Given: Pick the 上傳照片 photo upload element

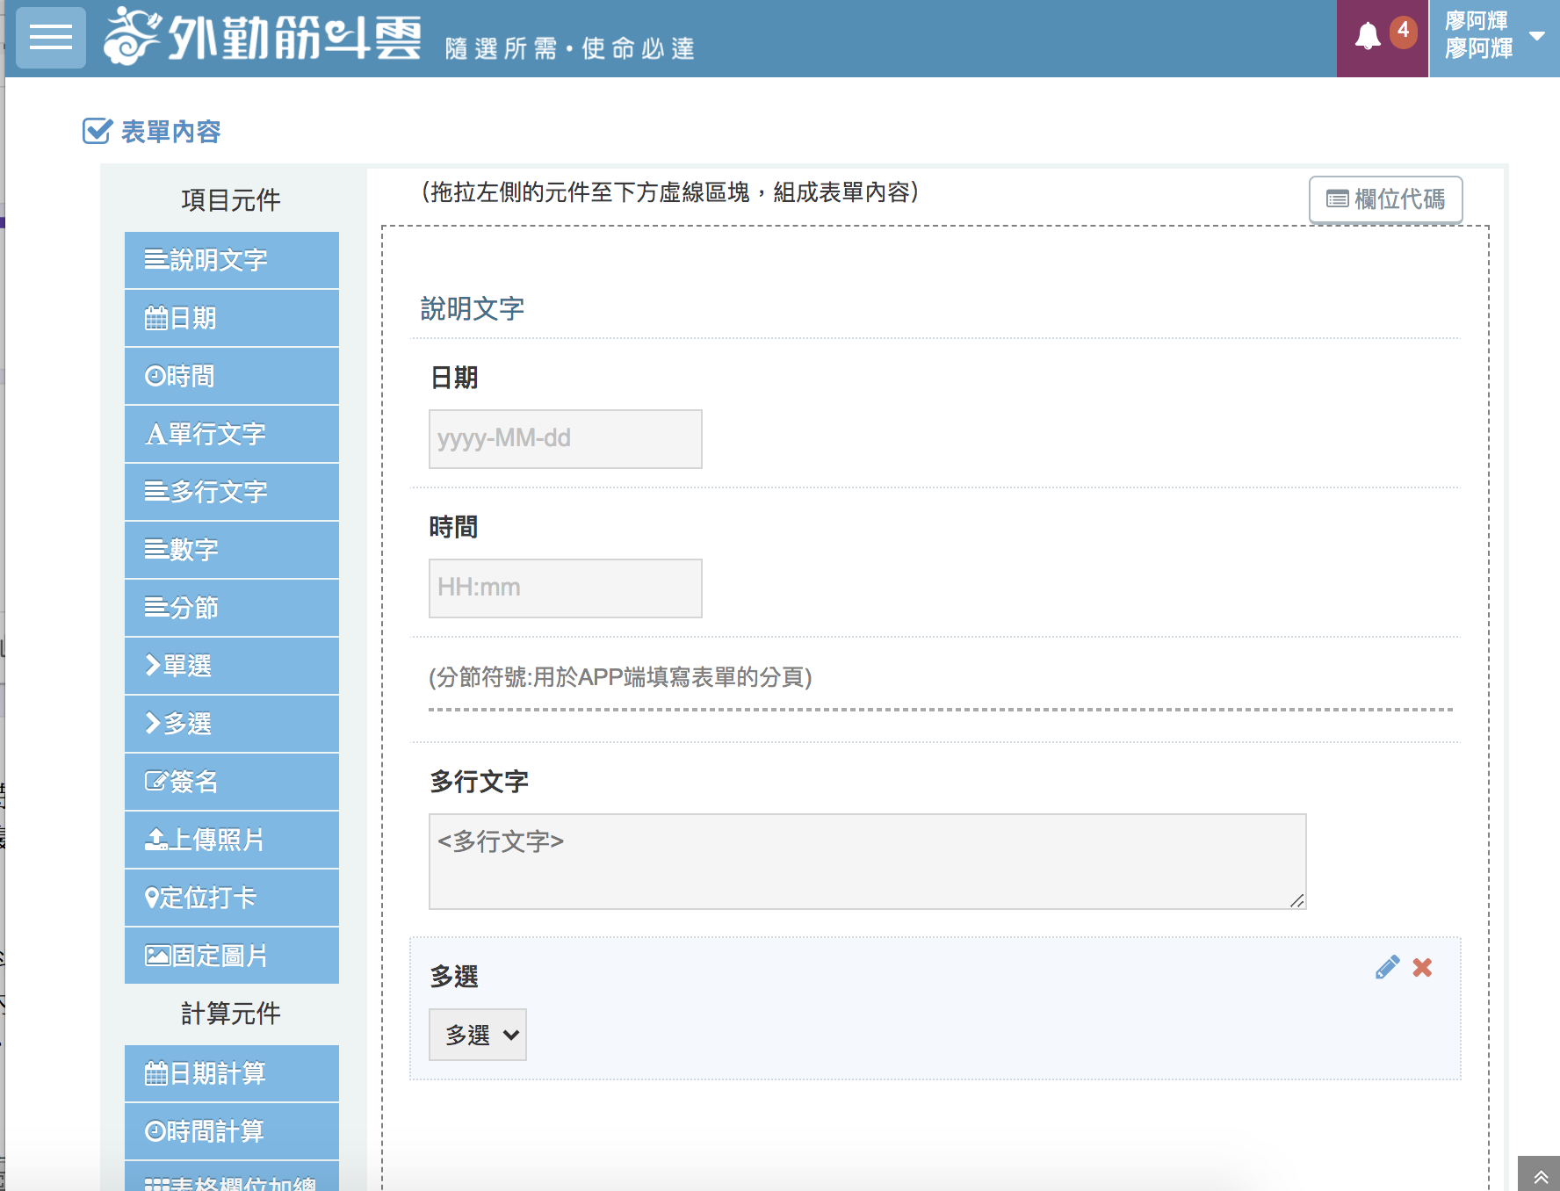Looking at the screenshot, I should coord(230,840).
